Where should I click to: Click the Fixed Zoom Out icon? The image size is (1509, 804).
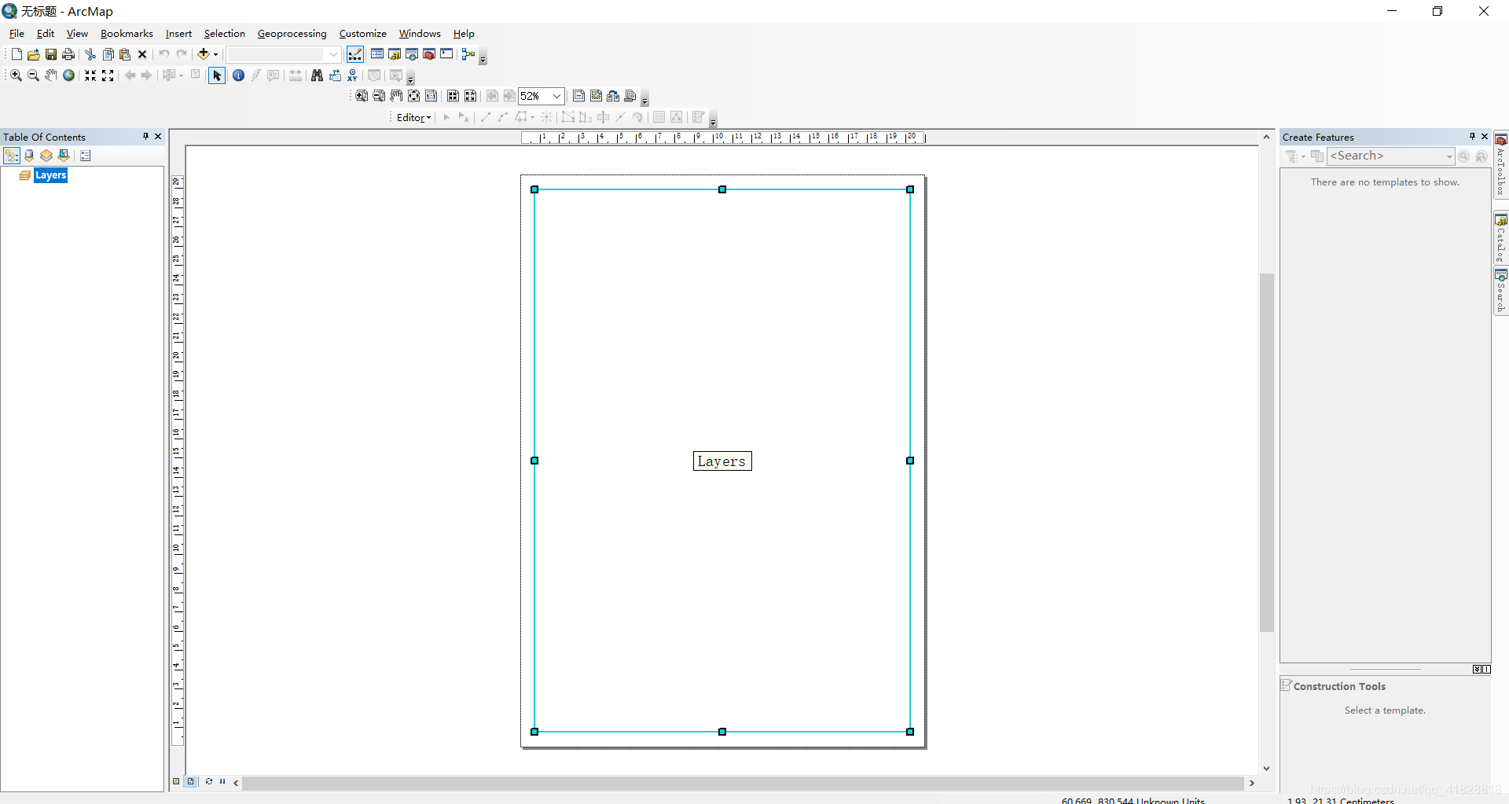(x=108, y=75)
